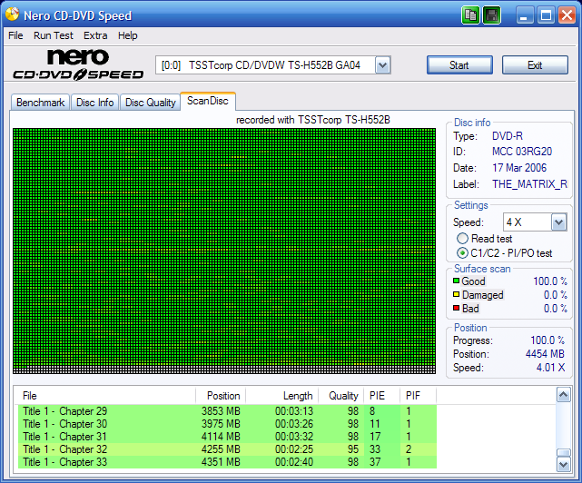Click the yellow Damaged legend square
Image resolution: width=582 pixels, height=483 pixels.
(x=456, y=295)
